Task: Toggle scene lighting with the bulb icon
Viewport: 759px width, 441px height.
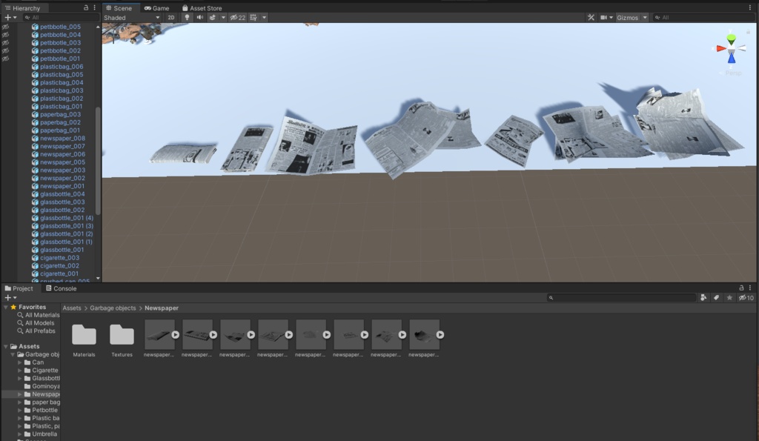Action: point(187,18)
